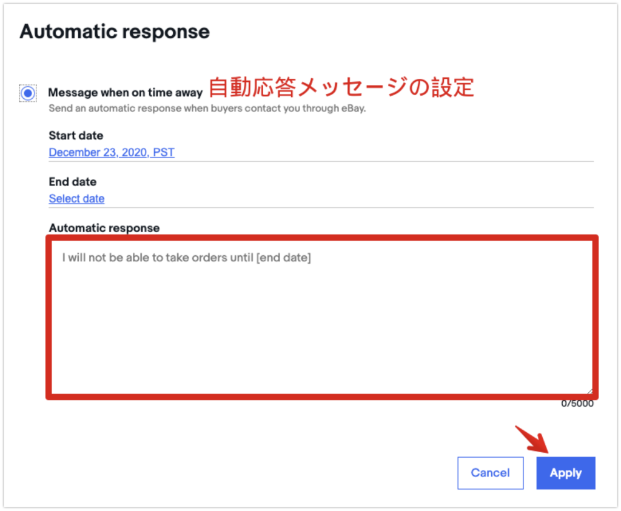Open the 'Select date' link under End date

point(76,198)
